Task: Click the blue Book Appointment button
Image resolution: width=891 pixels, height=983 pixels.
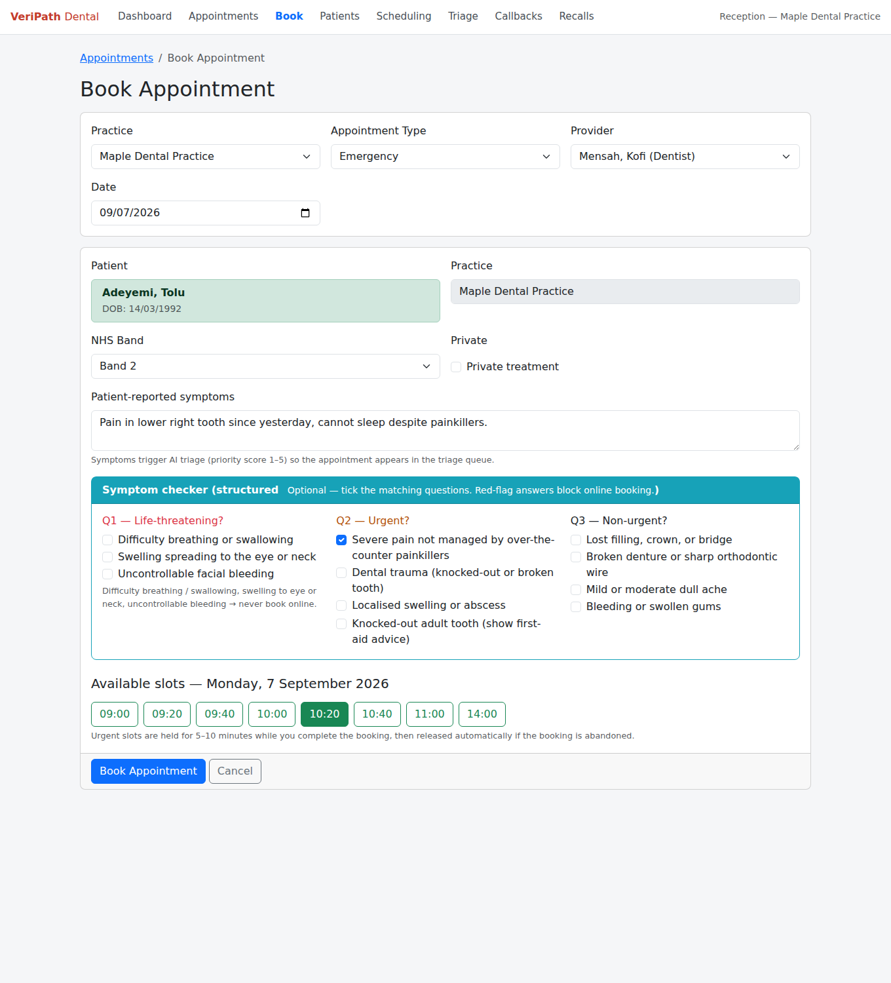Action: click(148, 771)
